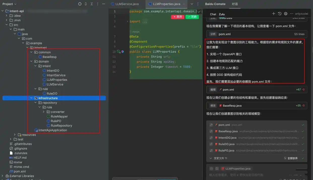Toggle the checkmark beside pom.xml change entry
This screenshot has height=180, width=313.
[x=303, y=125]
